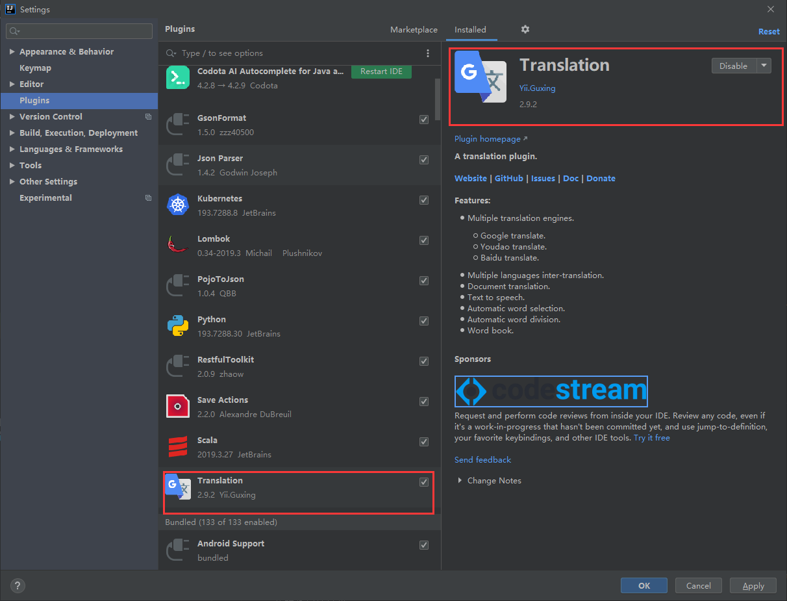The image size is (787, 601).
Task: Click the OK button
Action: [644, 585]
